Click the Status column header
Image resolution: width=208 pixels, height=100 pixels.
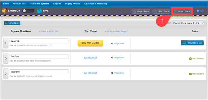(195, 31)
